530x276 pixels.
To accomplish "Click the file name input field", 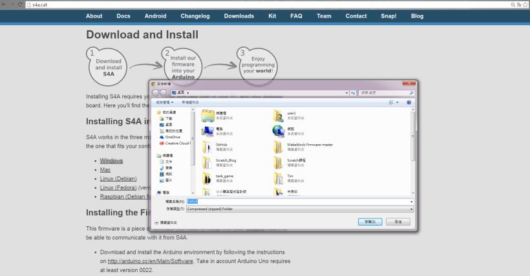I will pyautogui.click(x=297, y=202).
